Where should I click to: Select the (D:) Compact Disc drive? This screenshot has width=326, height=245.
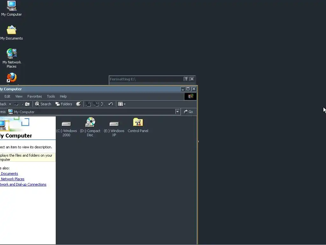90,127
